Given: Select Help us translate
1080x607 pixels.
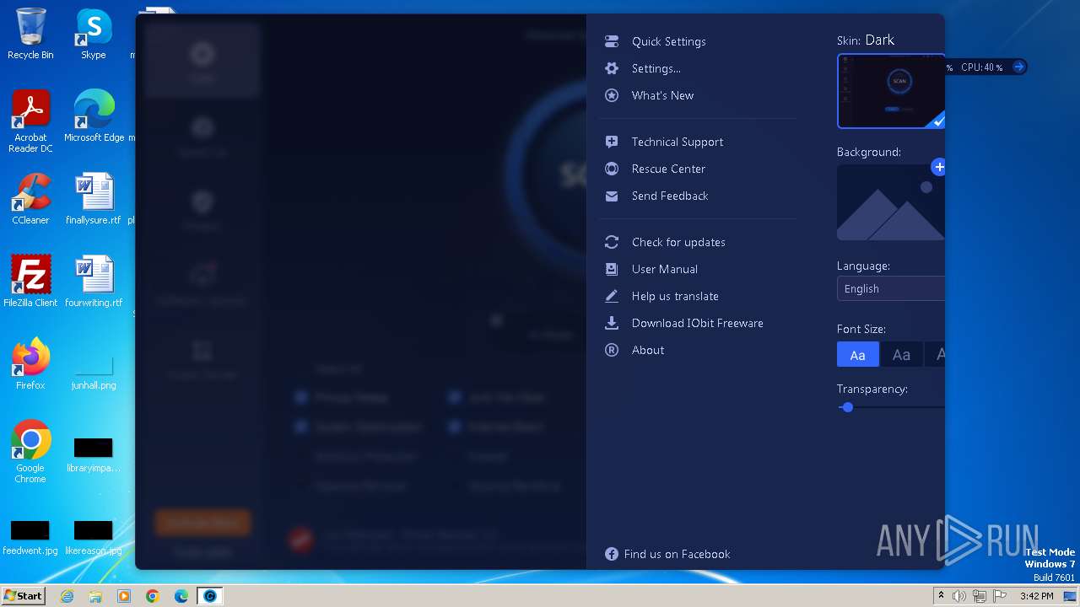Looking at the screenshot, I should (675, 296).
